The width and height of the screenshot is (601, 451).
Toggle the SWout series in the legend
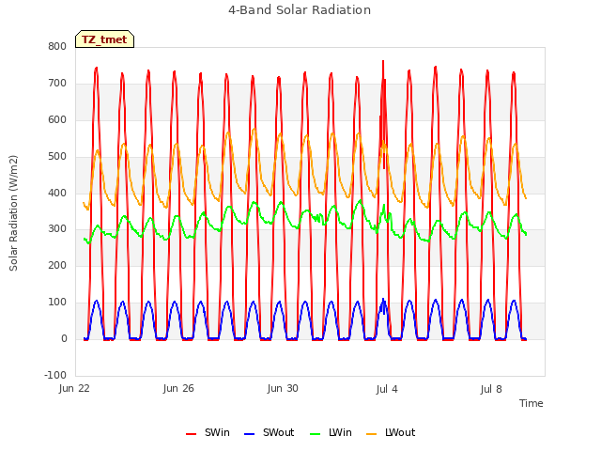tap(270, 432)
